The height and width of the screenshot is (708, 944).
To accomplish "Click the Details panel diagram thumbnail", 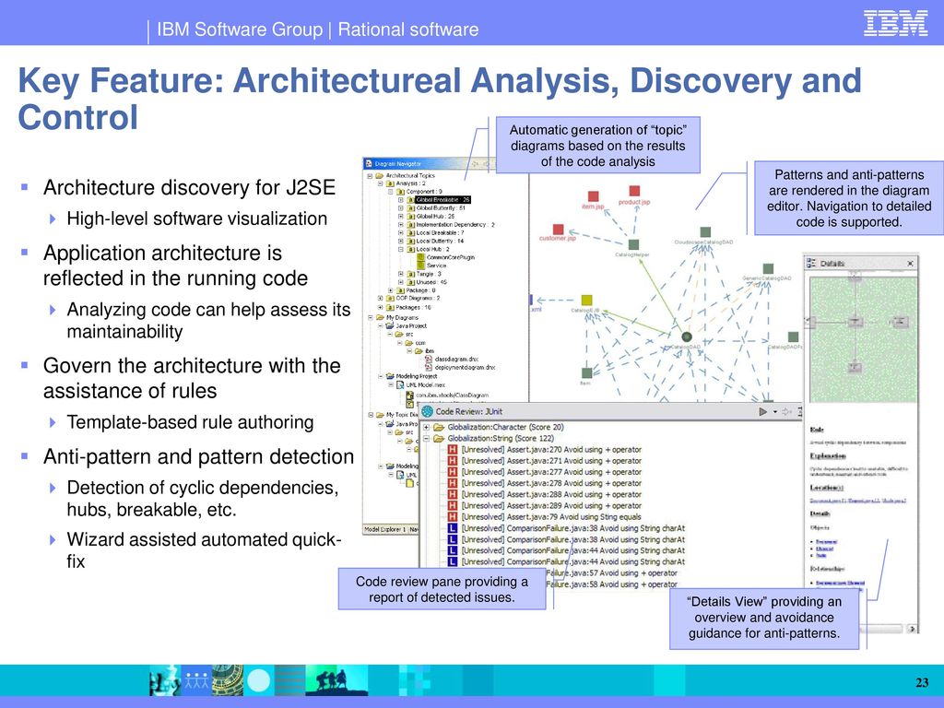I will tap(863, 339).
